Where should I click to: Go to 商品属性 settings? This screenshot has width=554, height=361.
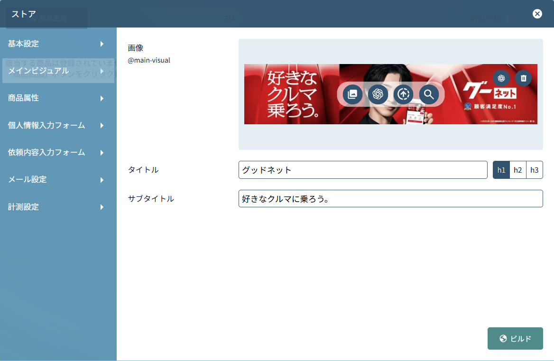click(58, 98)
